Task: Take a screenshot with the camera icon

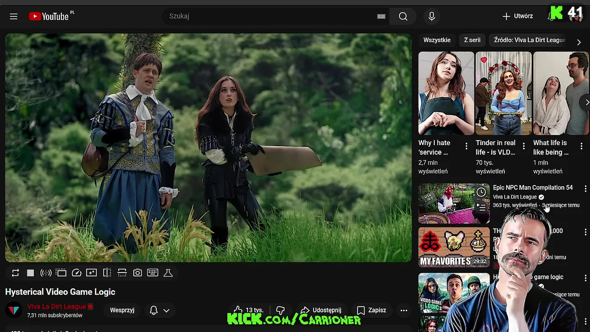Action: [137, 273]
